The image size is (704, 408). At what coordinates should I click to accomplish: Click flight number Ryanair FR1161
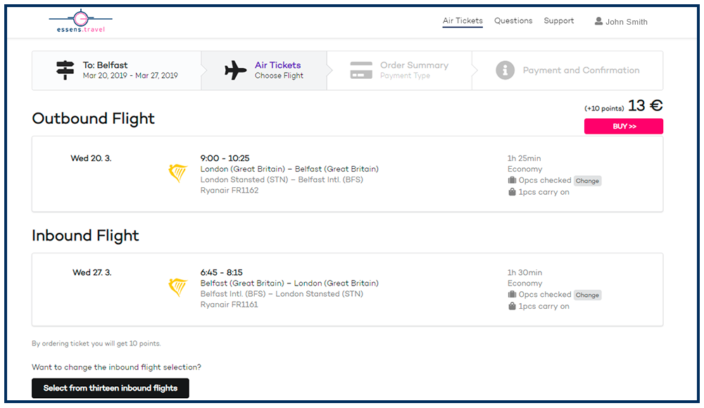[230, 305]
